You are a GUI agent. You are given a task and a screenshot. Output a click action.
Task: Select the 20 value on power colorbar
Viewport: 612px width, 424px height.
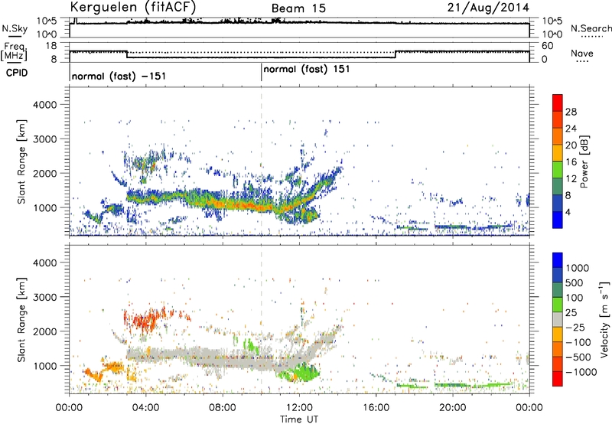tap(571, 145)
